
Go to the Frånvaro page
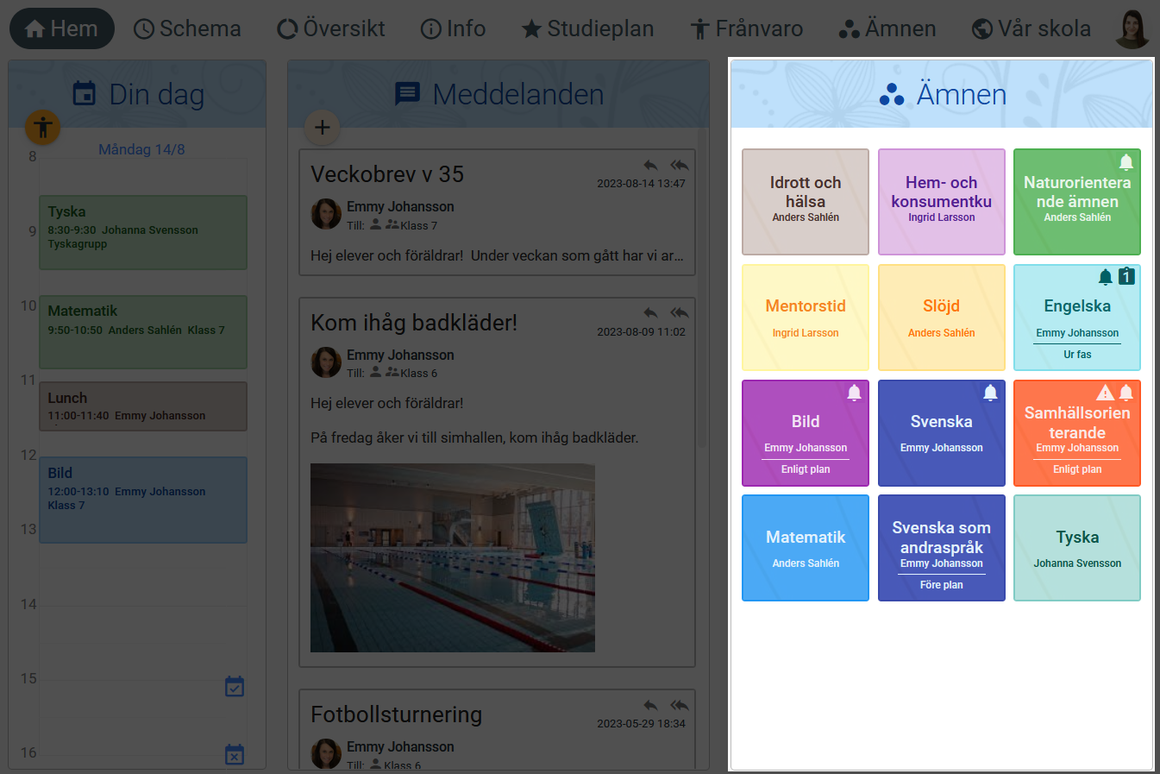746,28
